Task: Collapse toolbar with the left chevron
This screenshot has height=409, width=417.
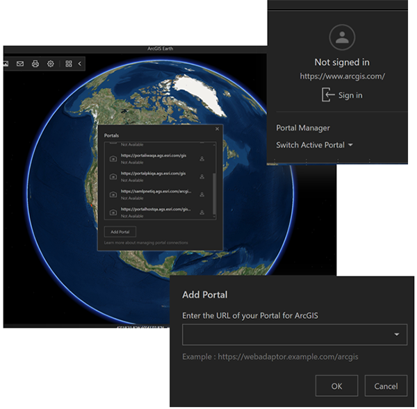Action: point(80,64)
